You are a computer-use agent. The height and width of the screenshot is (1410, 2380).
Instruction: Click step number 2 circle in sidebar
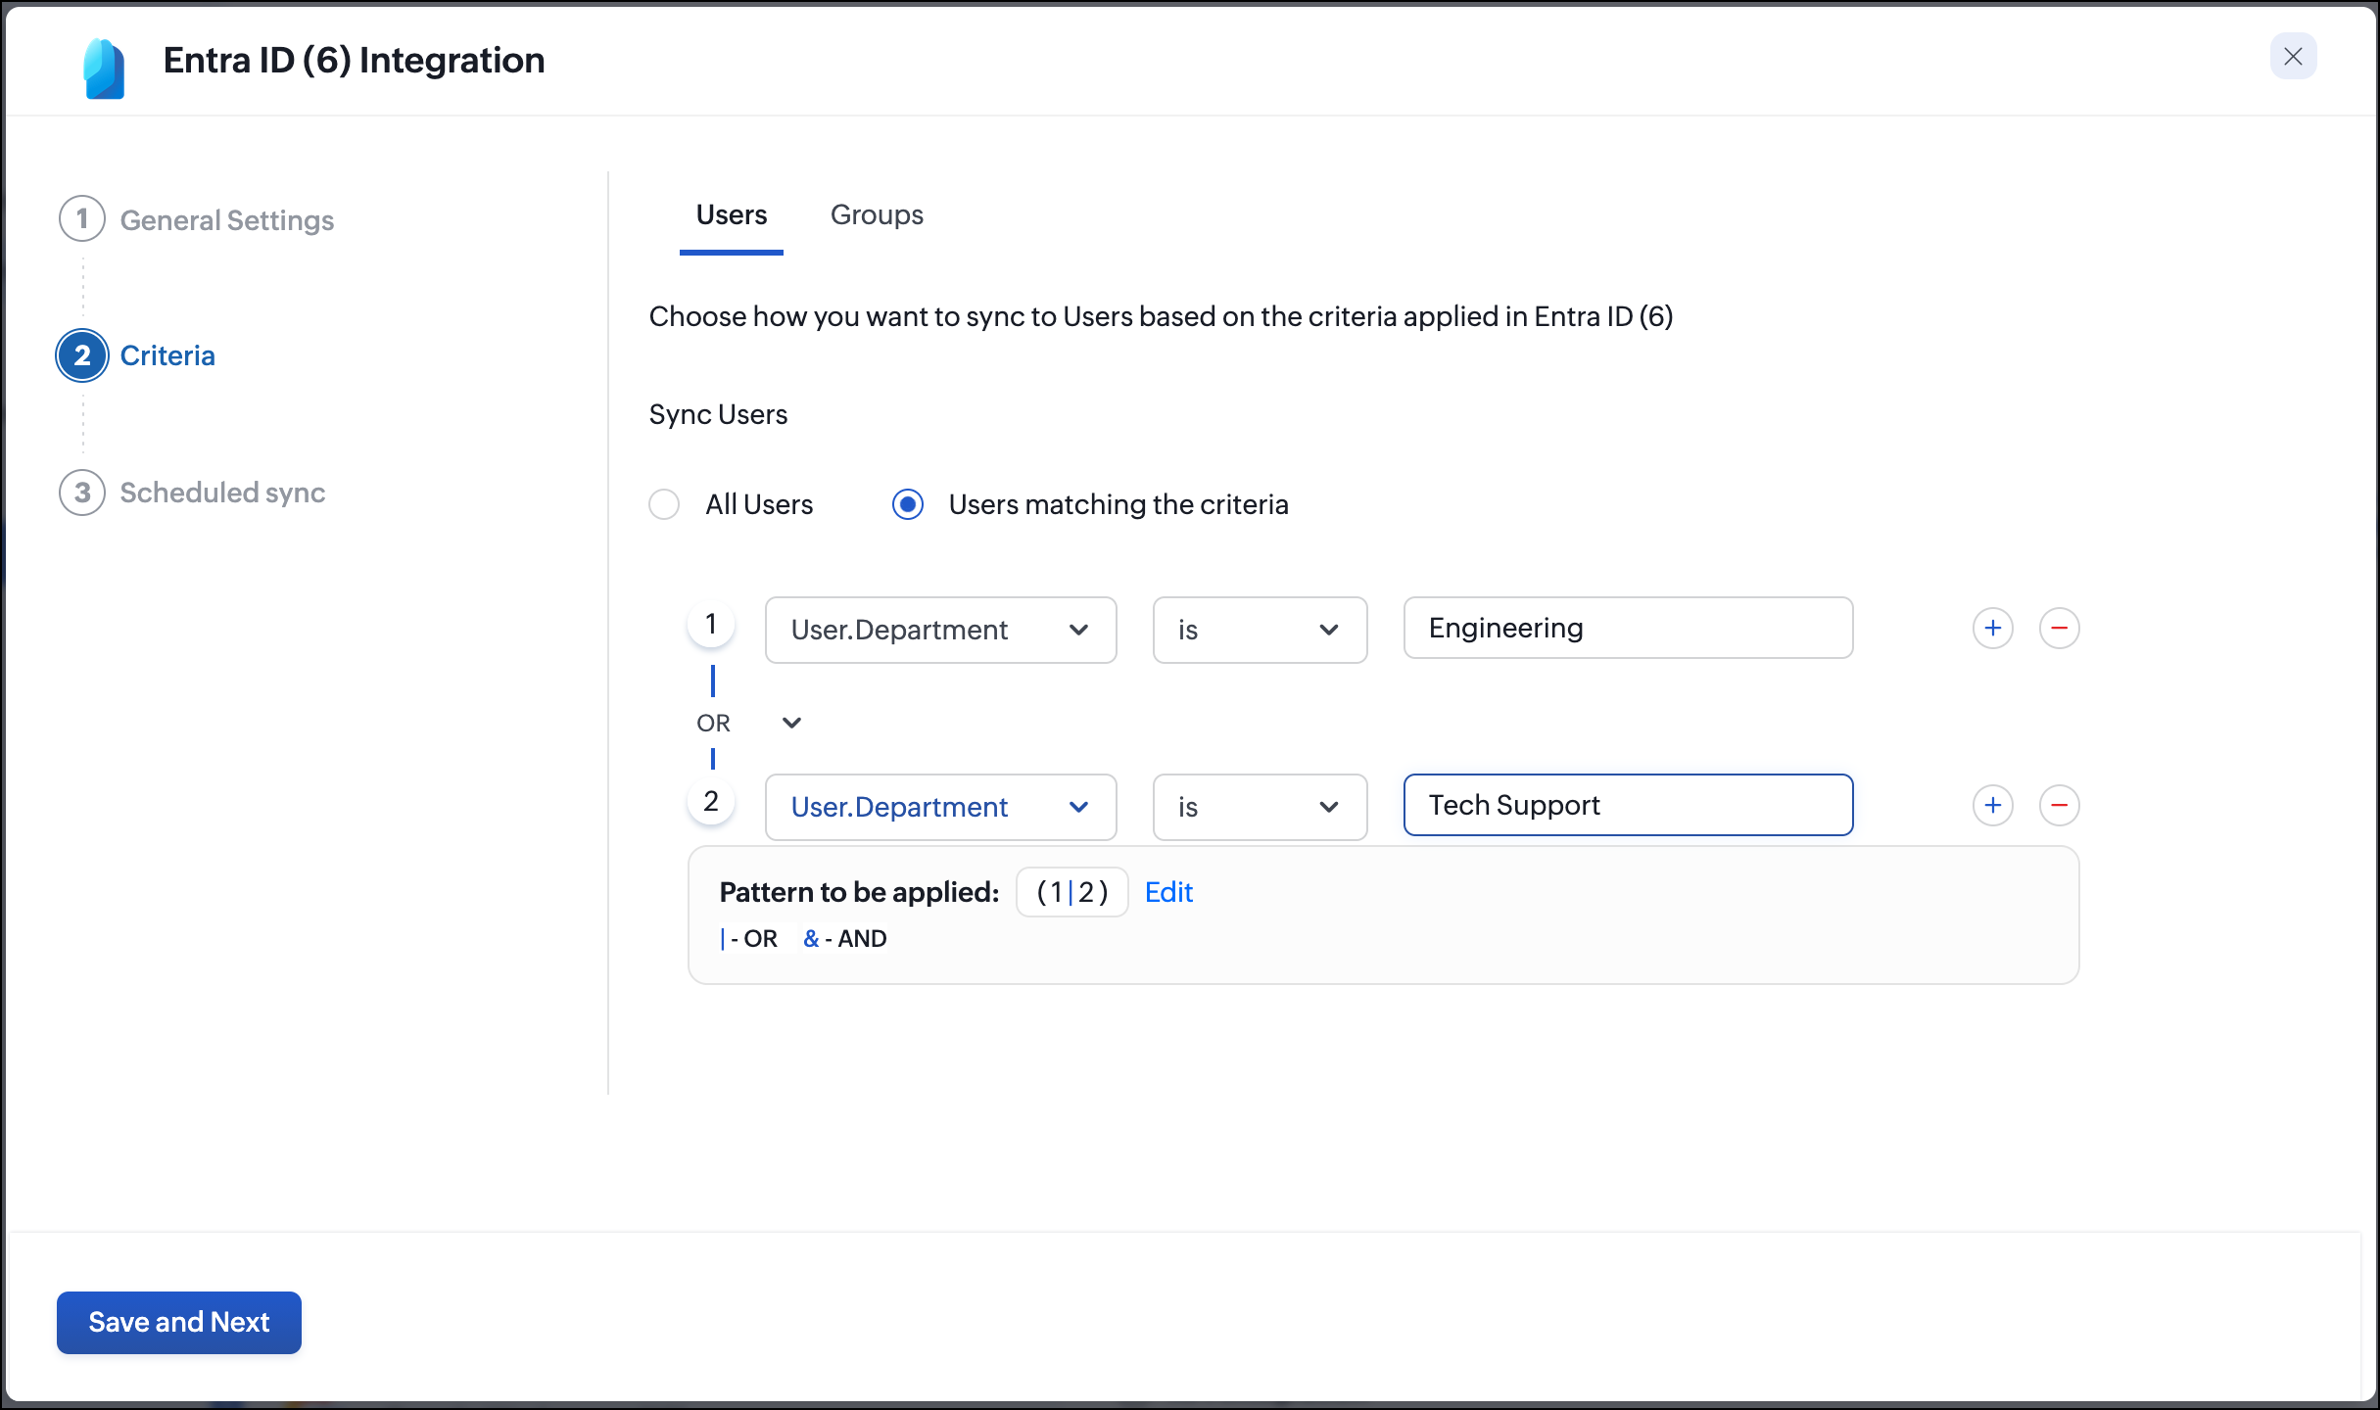pos(82,355)
